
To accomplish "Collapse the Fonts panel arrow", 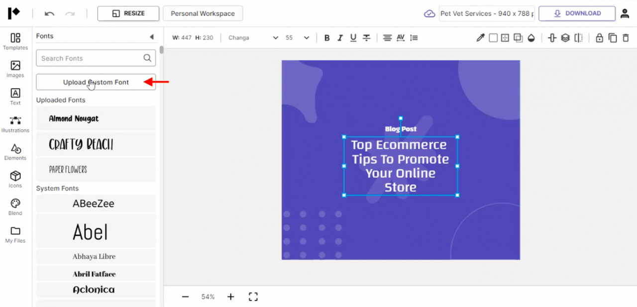I will coord(151,36).
